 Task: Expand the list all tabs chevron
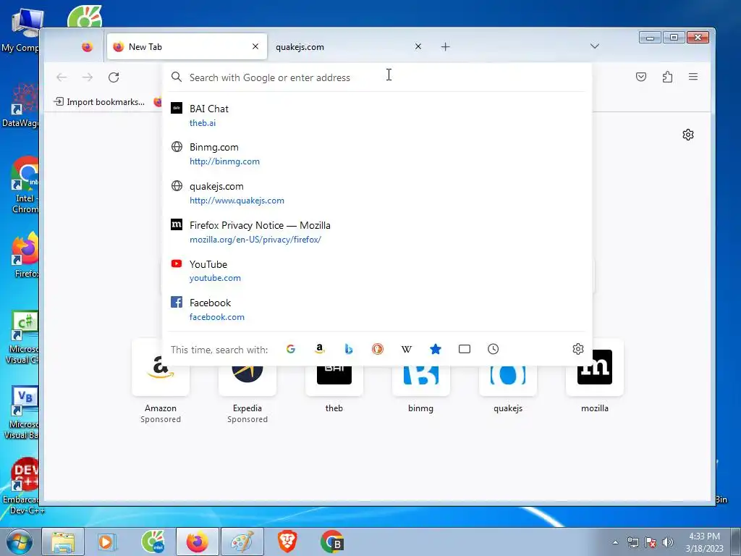click(595, 46)
